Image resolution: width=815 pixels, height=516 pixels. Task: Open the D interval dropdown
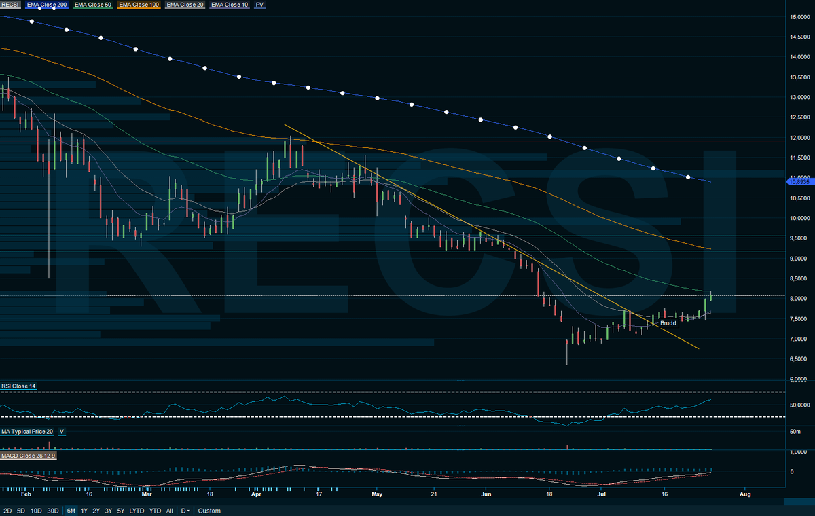(185, 511)
